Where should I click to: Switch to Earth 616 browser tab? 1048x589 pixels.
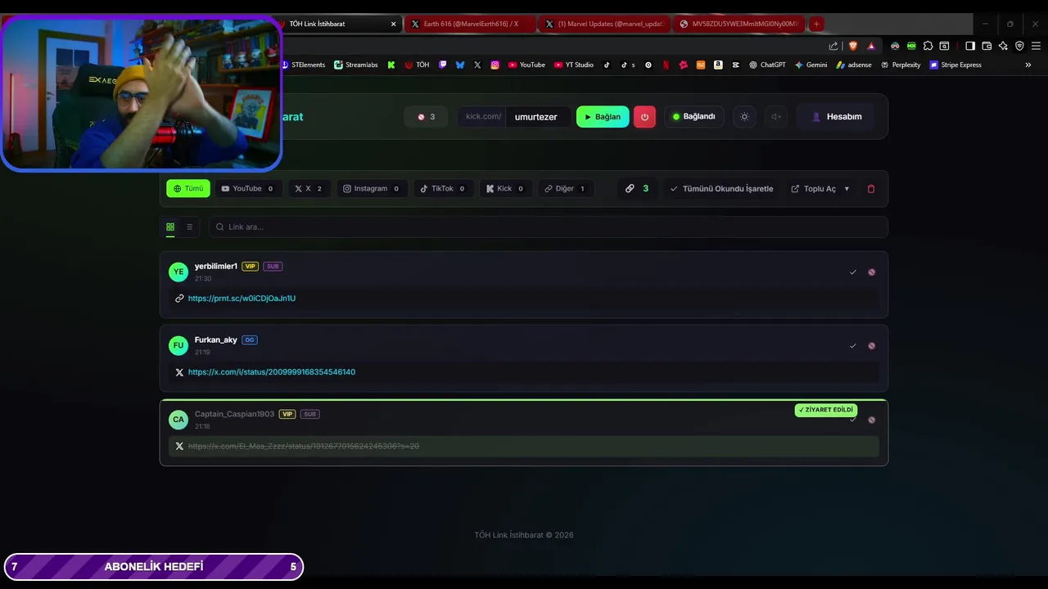tap(471, 24)
